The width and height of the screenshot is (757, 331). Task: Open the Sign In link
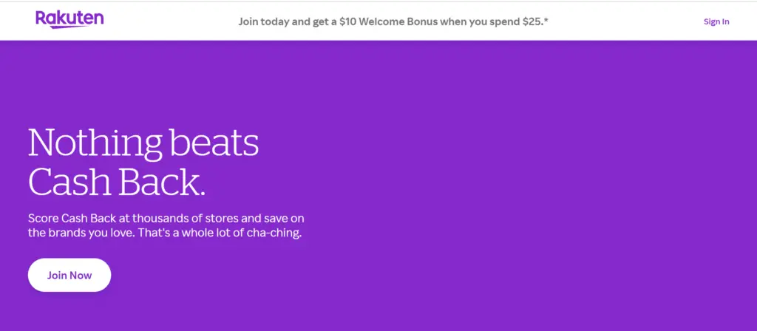tap(716, 21)
